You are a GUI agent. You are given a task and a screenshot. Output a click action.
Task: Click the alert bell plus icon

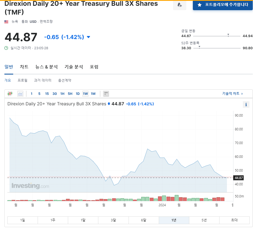179,5
